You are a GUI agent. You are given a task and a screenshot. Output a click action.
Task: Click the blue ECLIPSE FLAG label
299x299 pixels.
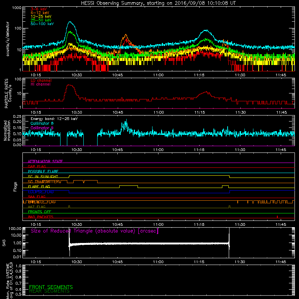pos(41,192)
